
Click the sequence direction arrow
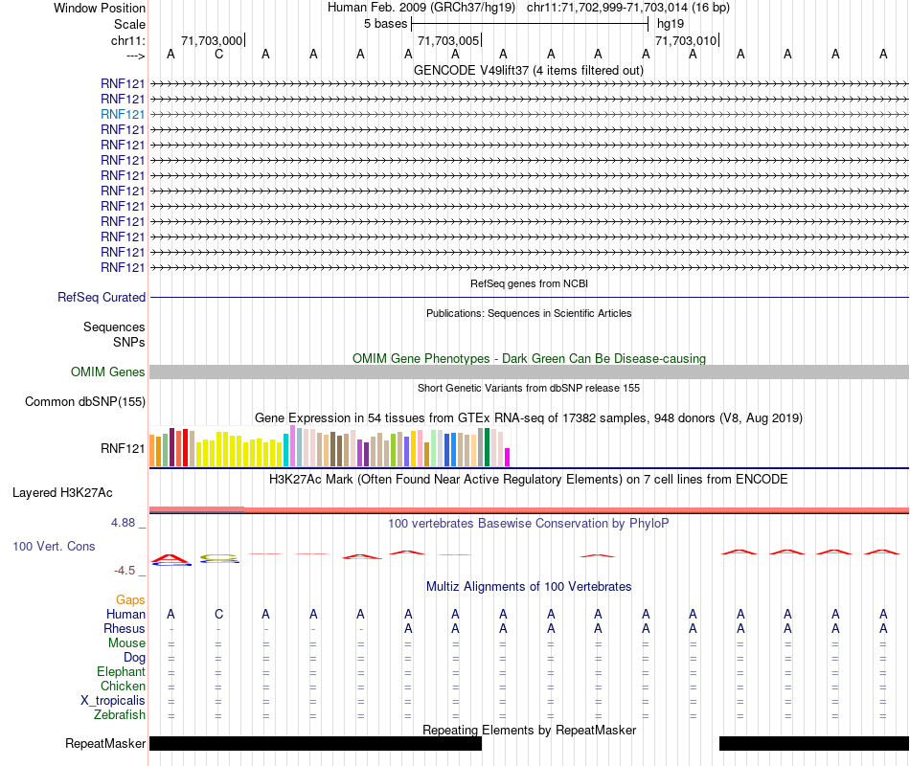tap(135, 56)
